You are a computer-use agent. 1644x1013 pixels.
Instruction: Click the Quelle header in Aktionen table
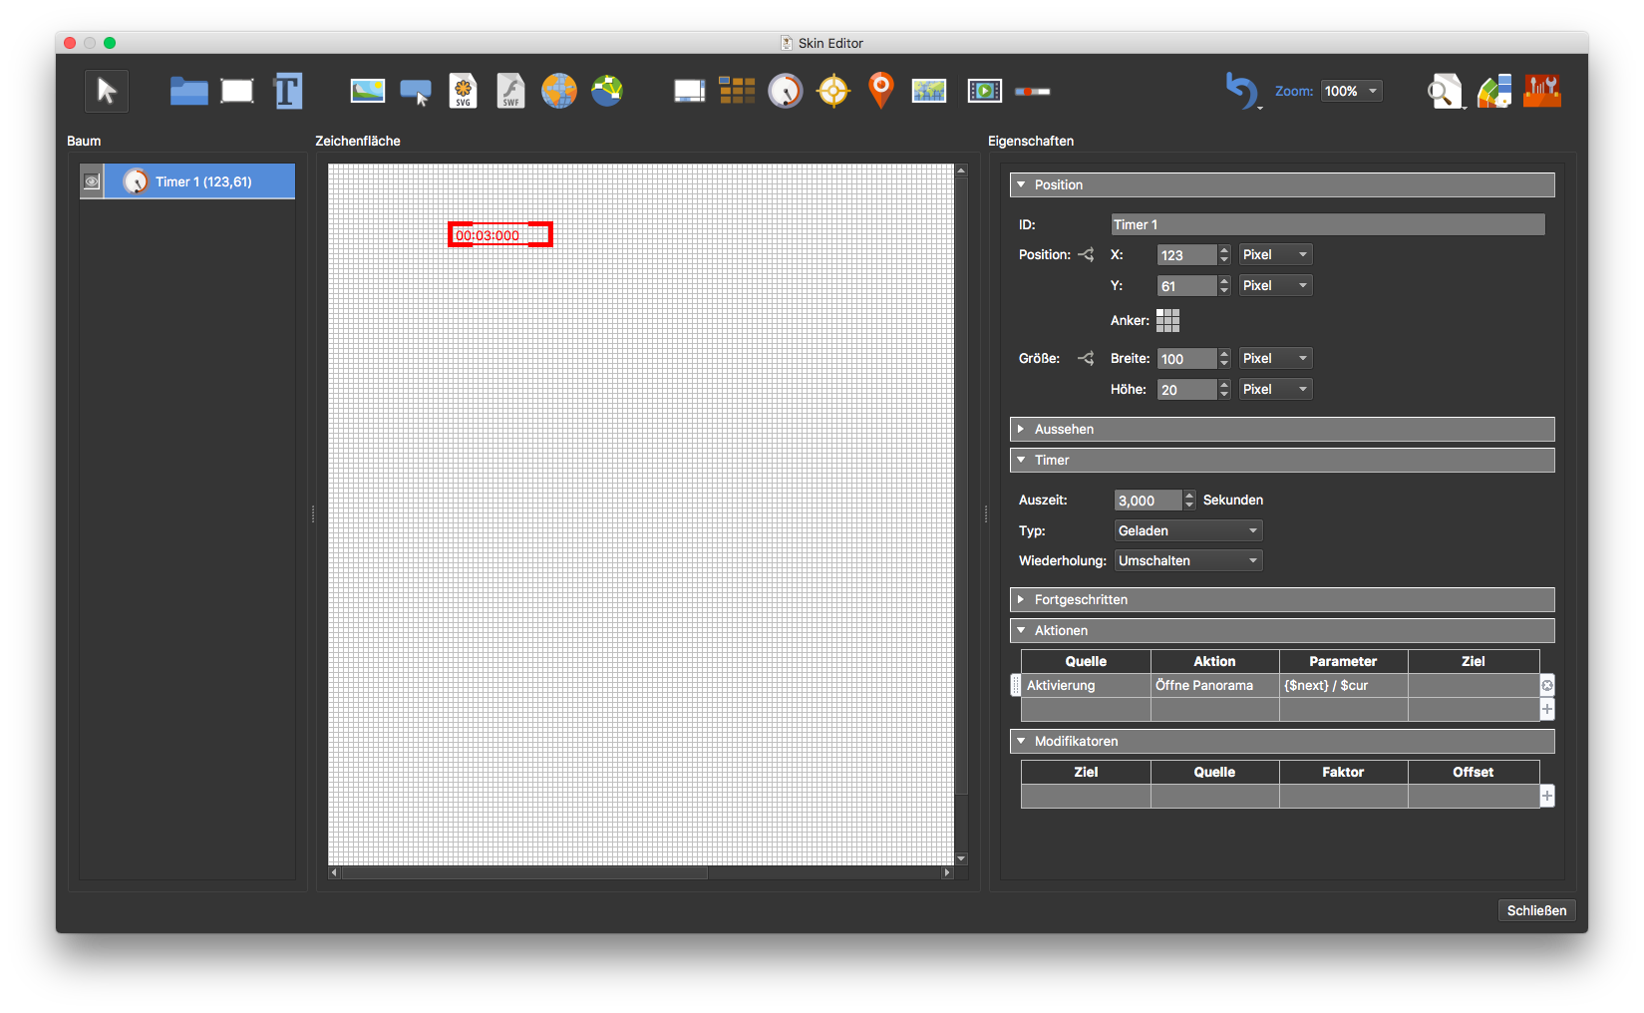tap(1086, 661)
